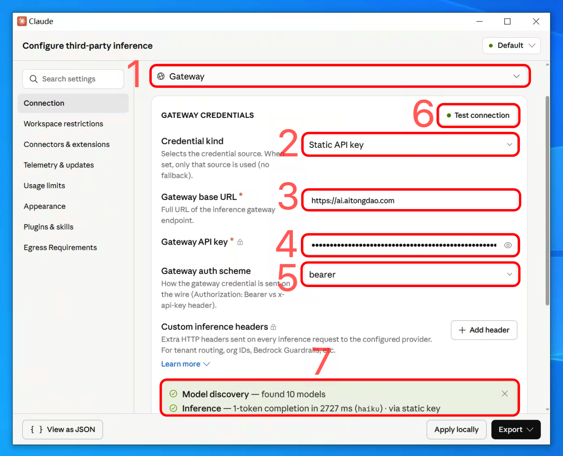Click into the Search settings field
Viewport: 563px width, 456px height.
[73, 79]
